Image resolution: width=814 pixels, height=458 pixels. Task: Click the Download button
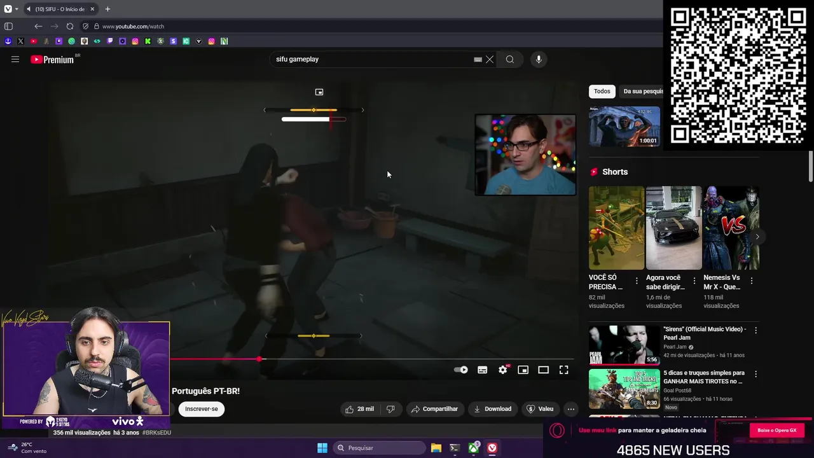coord(492,409)
